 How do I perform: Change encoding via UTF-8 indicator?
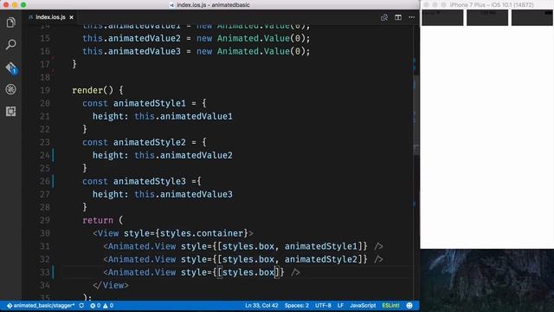click(x=323, y=305)
